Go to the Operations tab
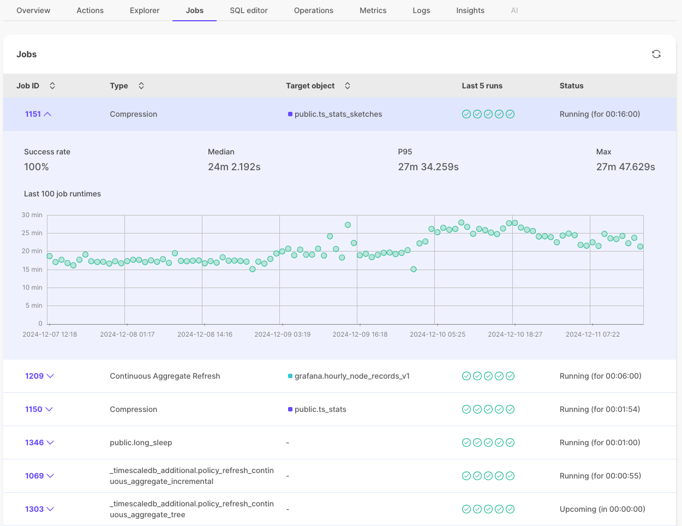 click(314, 10)
